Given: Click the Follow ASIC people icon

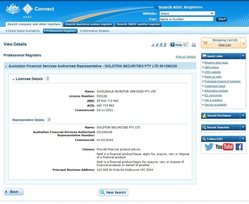Looking at the screenshot, I should click(x=204, y=139).
